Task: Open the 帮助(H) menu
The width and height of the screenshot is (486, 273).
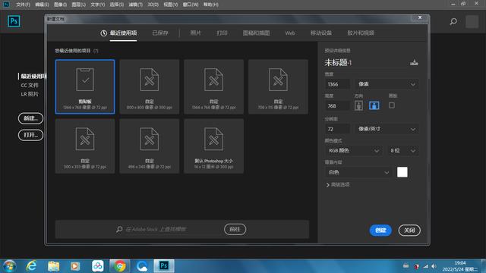Action: (x=211, y=5)
